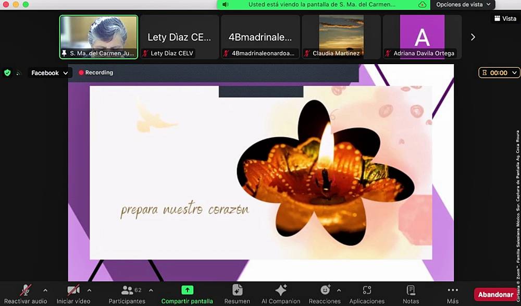
Task: Click the speaker icon in the sharing banner
Action: pyautogui.click(x=225, y=5)
